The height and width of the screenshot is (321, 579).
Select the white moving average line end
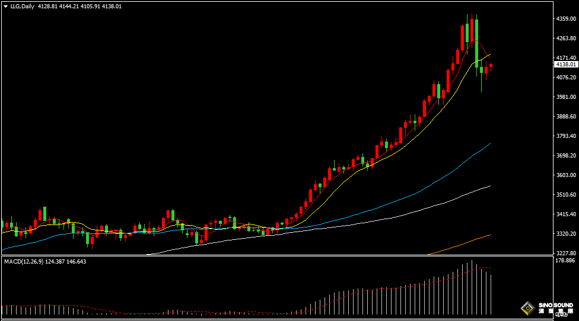(x=490, y=186)
